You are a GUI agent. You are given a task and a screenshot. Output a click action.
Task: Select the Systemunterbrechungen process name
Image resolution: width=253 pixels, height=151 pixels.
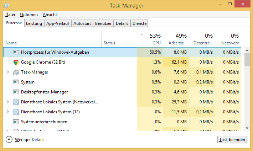tap(44, 122)
